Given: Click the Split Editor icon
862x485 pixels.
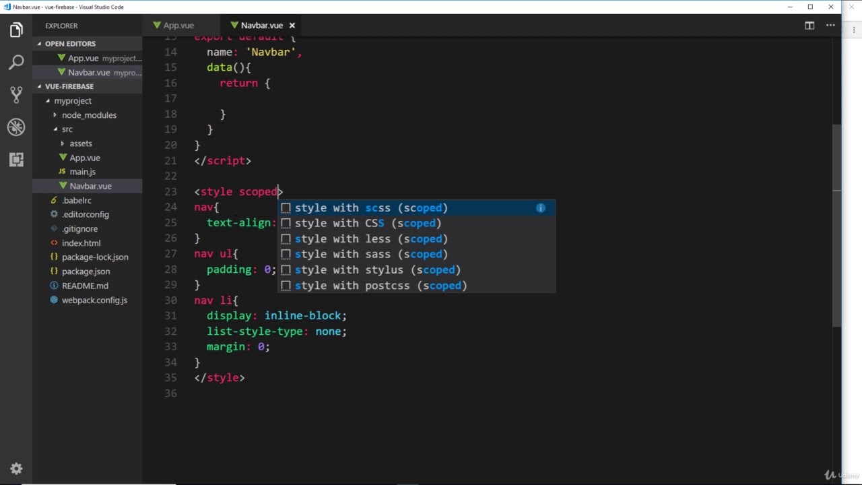Looking at the screenshot, I should click(809, 26).
